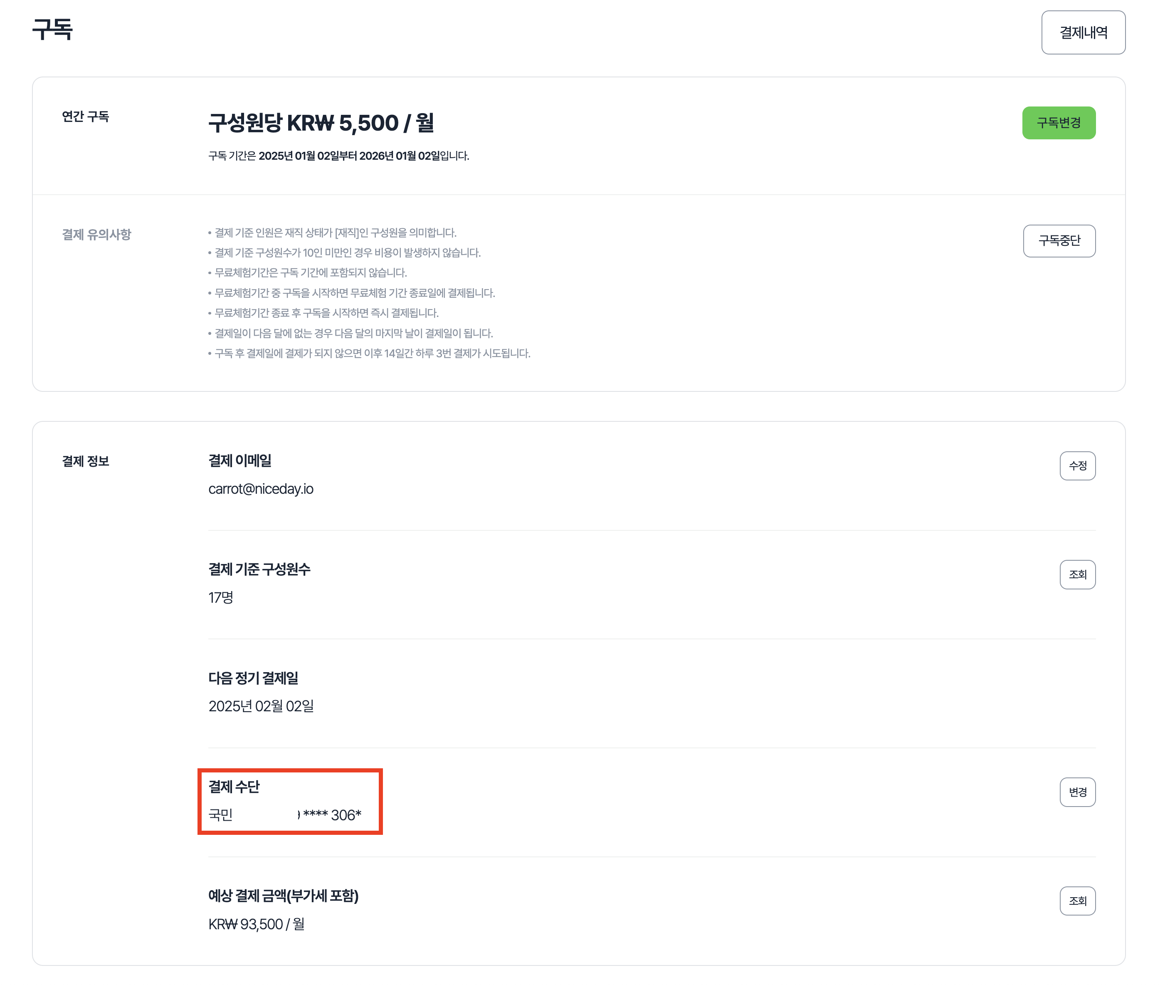Click the KRW 93,500 / 월 amount
Viewport: 1170px width, 985px height.
(256, 924)
